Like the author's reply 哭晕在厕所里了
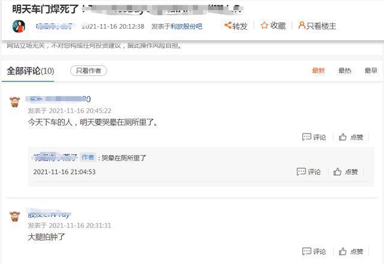 [x=337, y=172]
